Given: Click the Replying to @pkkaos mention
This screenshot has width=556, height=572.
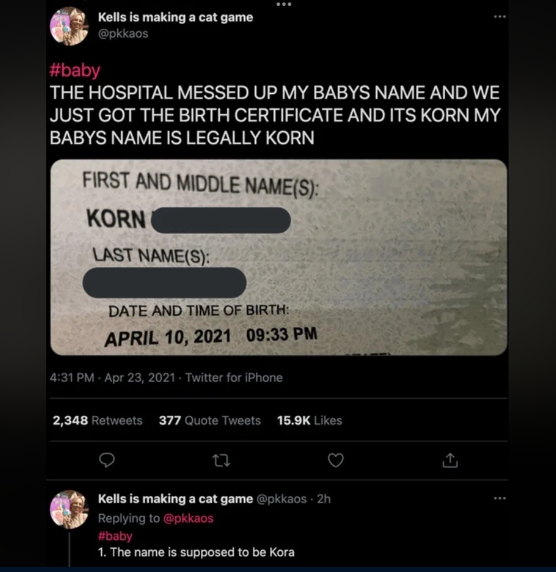Looking at the screenshot, I should tap(188, 518).
